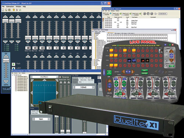Click the pan/tilt grid right arrow
Viewport: 184px width, 138px height.
(57, 93)
